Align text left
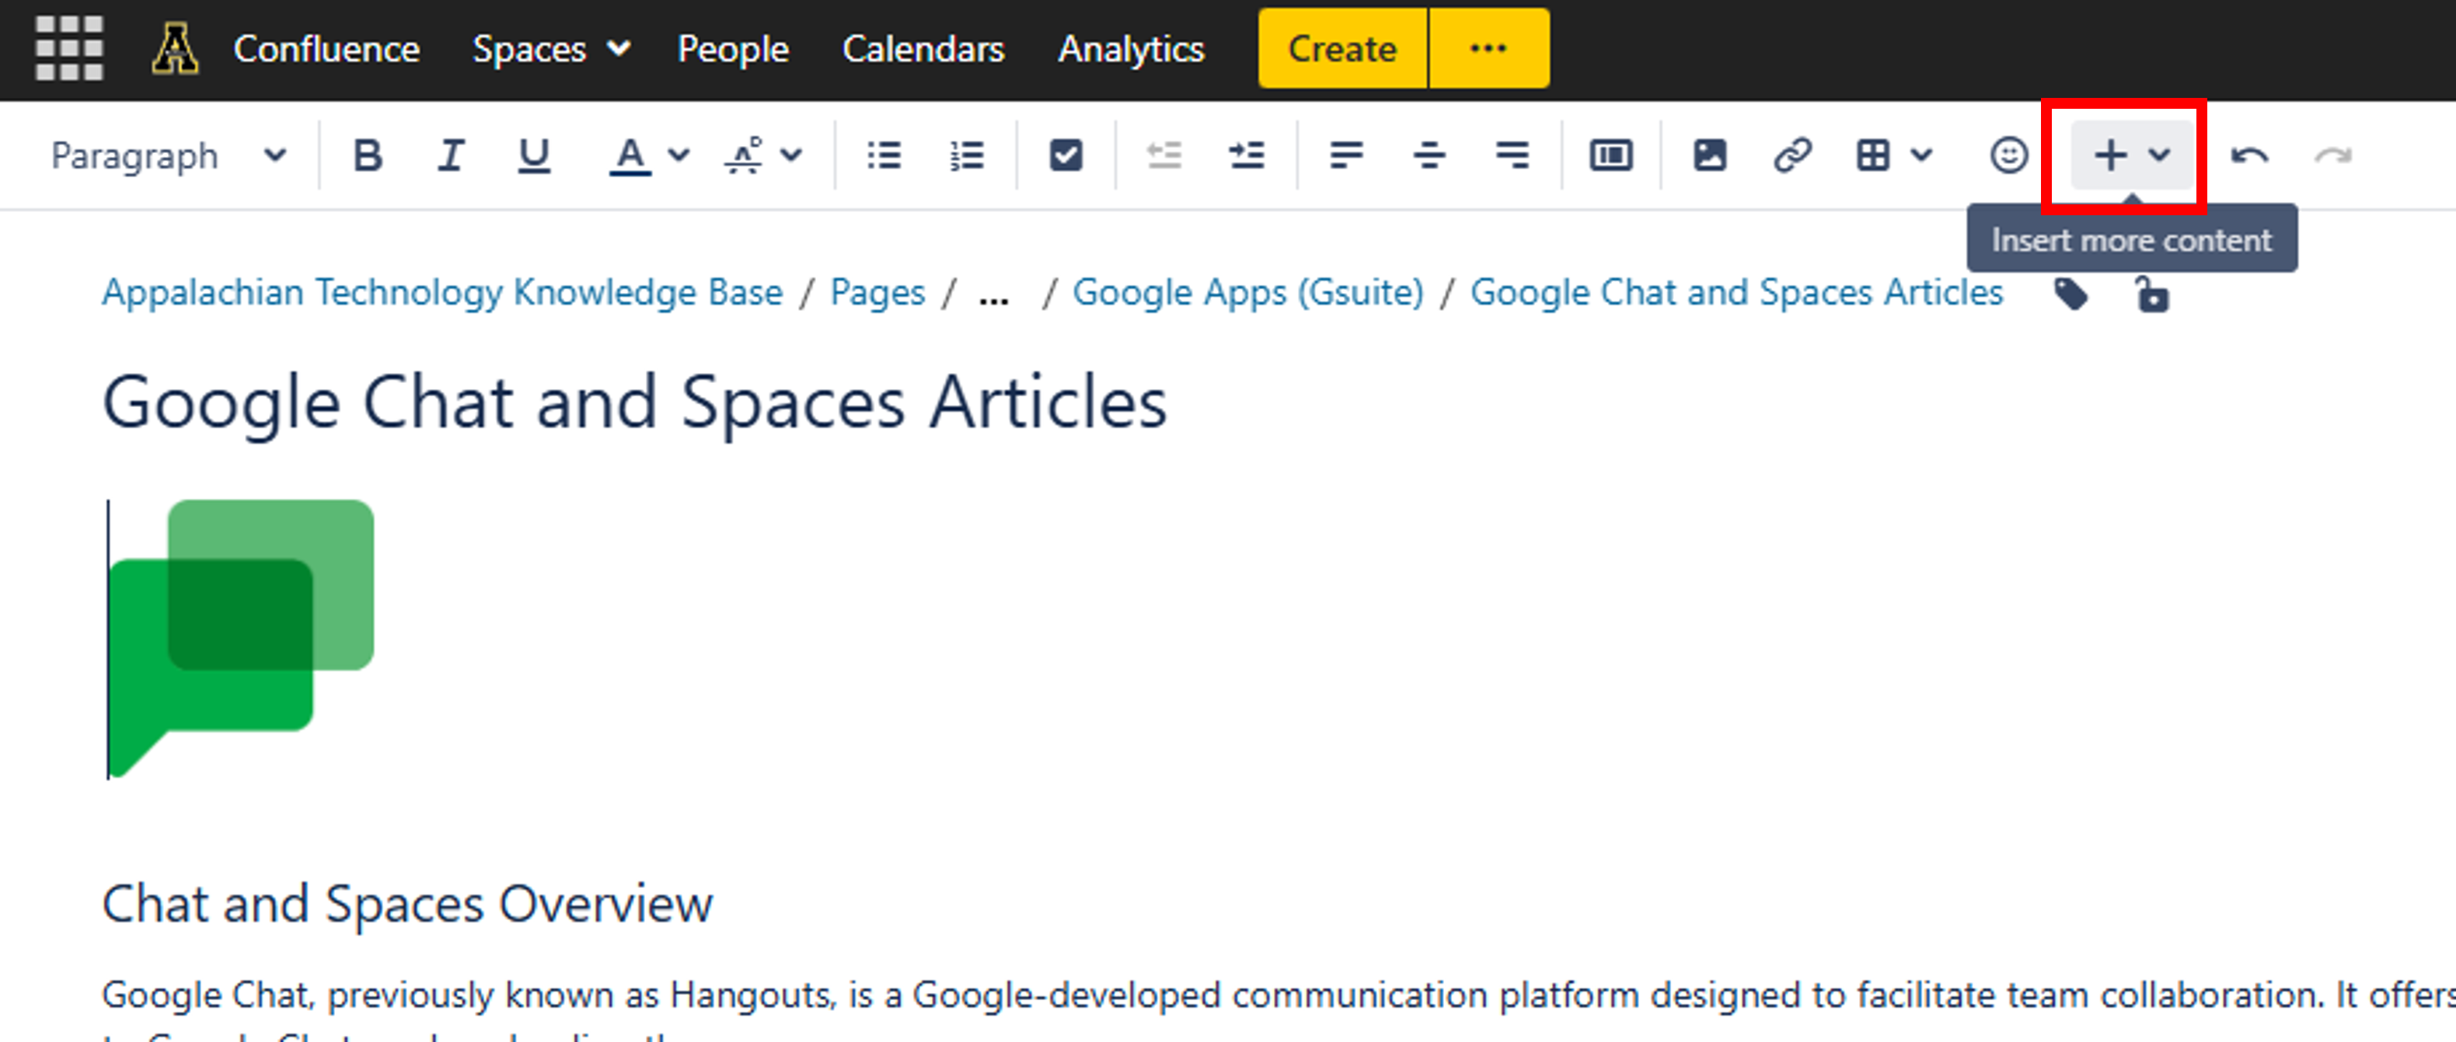This screenshot has width=2456, height=1042. (x=1346, y=155)
